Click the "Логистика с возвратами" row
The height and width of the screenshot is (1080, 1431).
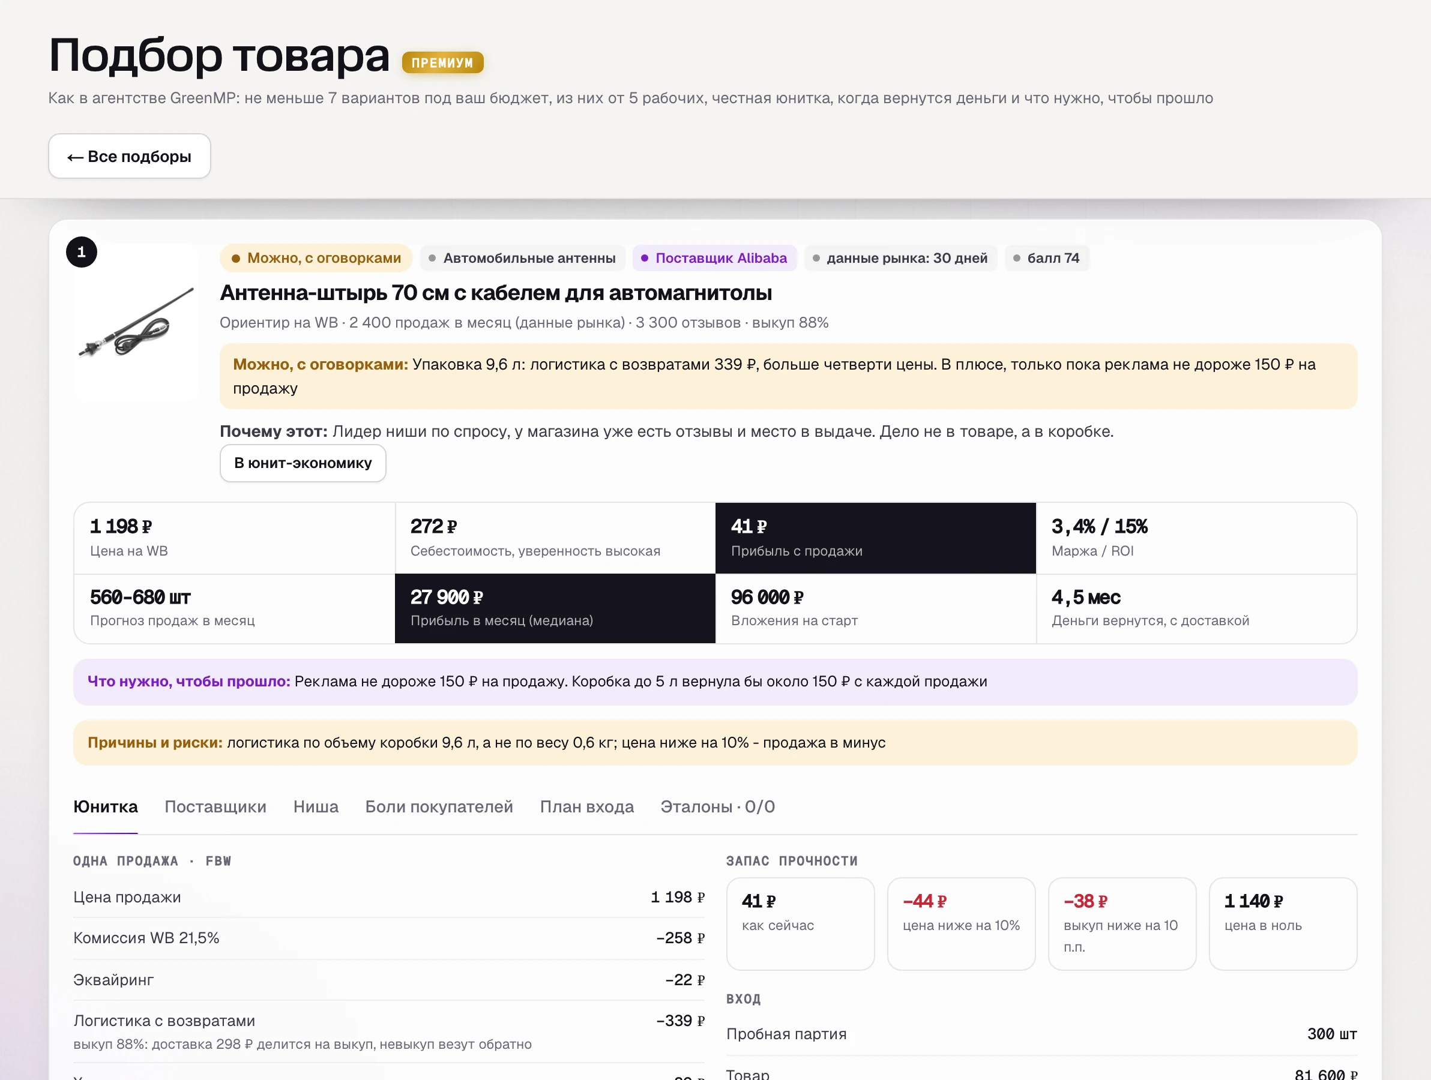point(389,1031)
